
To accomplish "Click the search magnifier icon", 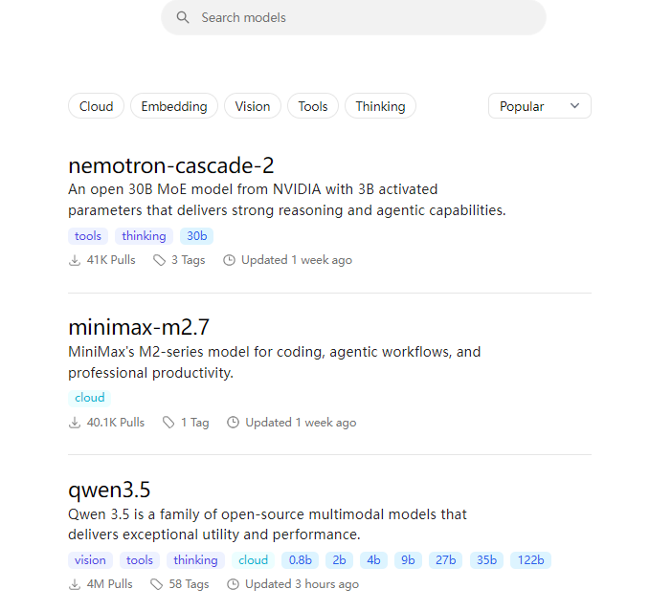I will tap(182, 18).
